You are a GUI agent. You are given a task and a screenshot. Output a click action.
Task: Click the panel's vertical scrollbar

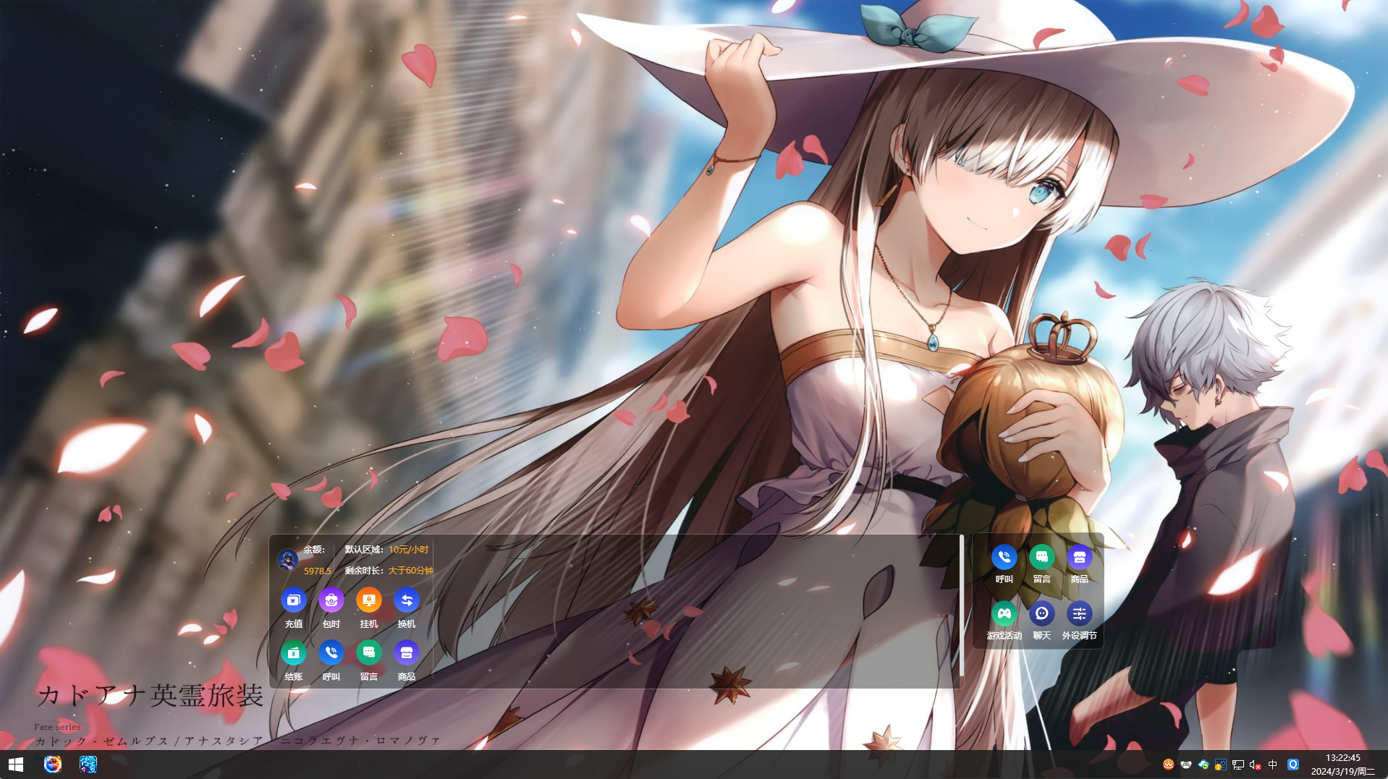coord(961,606)
